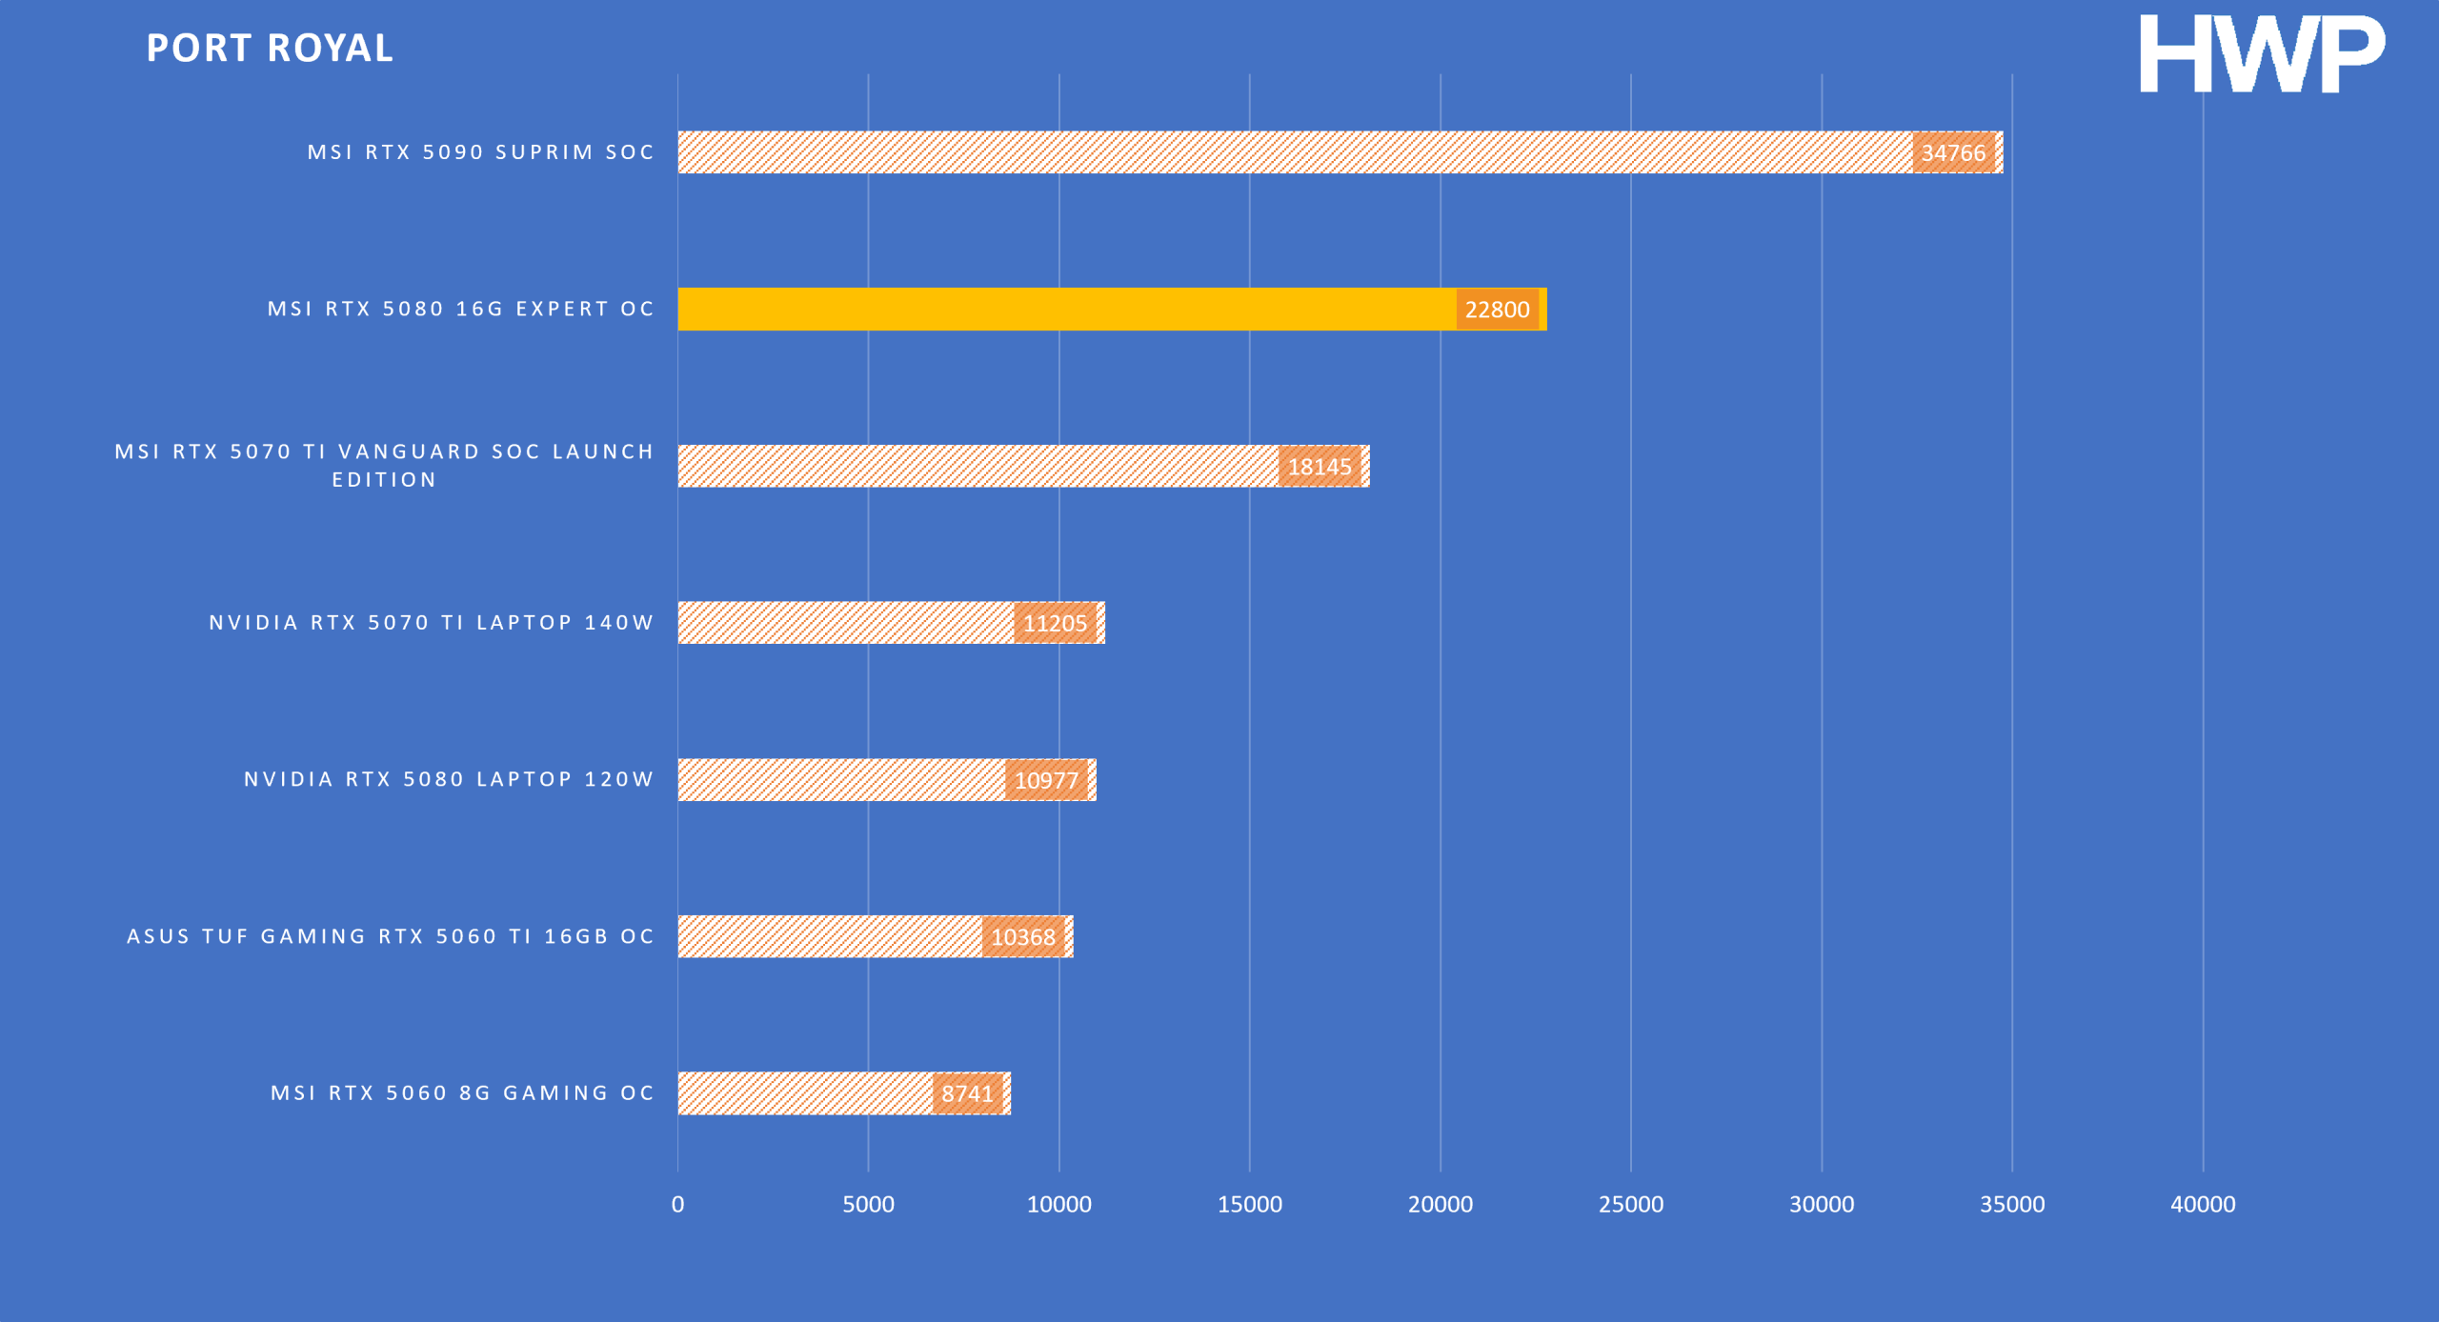Viewport: 2439px width, 1322px height.
Task: Click the 10368 data value
Action: pos(1023,937)
